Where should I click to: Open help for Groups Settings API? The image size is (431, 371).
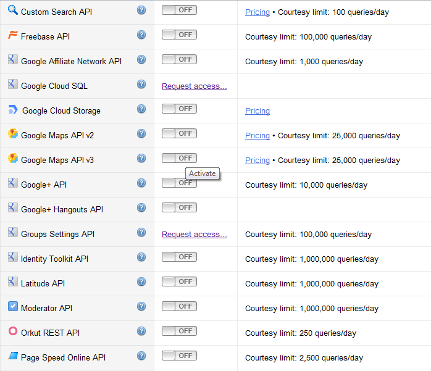pyautogui.click(x=141, y=232)
